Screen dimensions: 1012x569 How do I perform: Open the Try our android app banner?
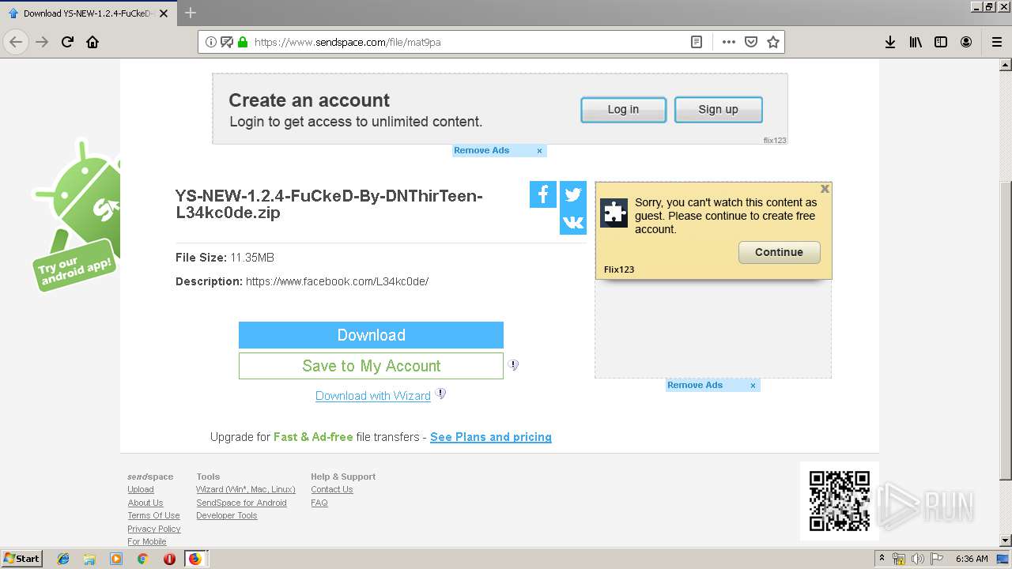click(76, 215)
